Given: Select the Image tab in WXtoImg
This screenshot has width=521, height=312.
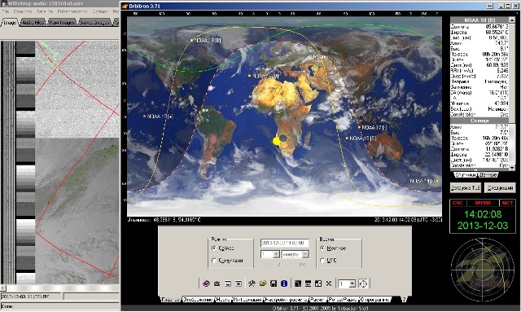Looking at the screenshot, I should (10, 23).
